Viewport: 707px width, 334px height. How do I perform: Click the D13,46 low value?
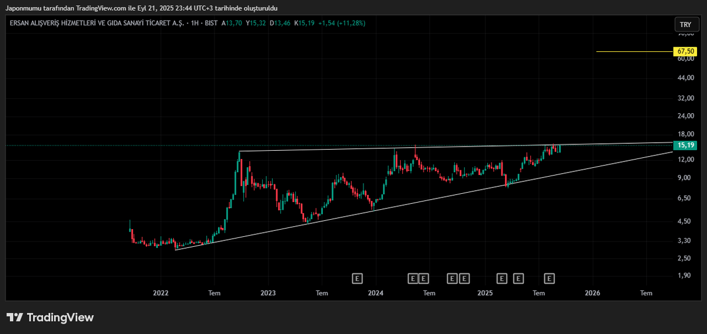click(x=280, y=23)
